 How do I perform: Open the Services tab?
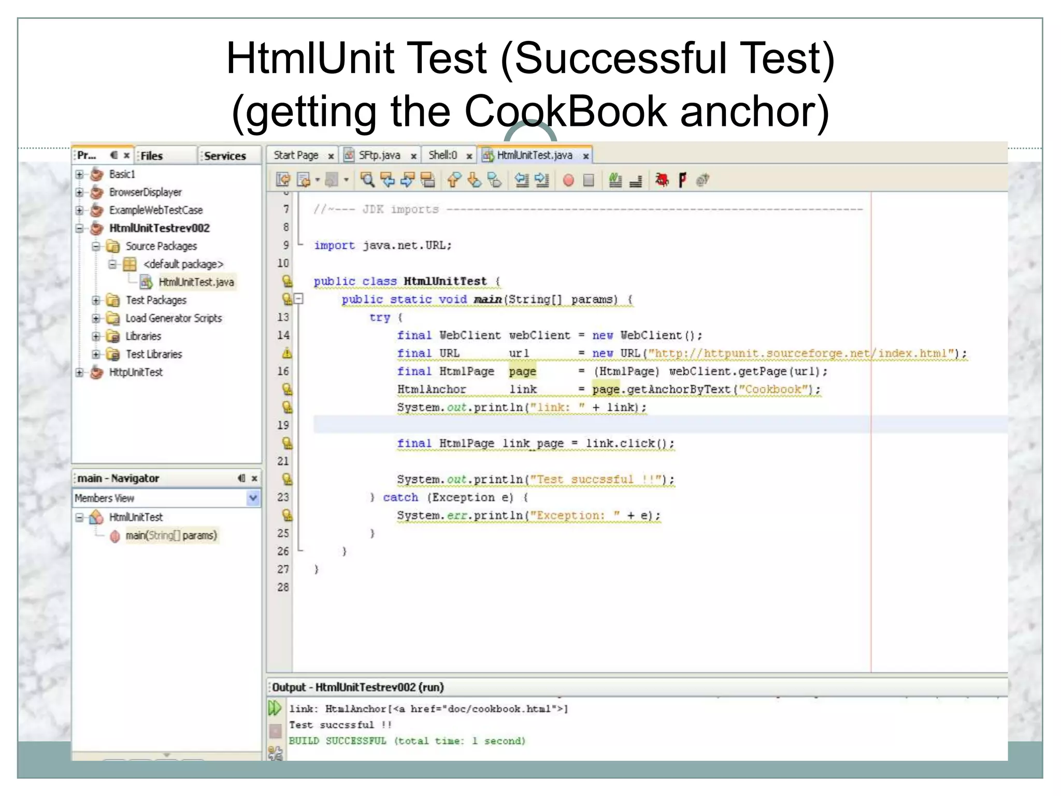(224, 156)
